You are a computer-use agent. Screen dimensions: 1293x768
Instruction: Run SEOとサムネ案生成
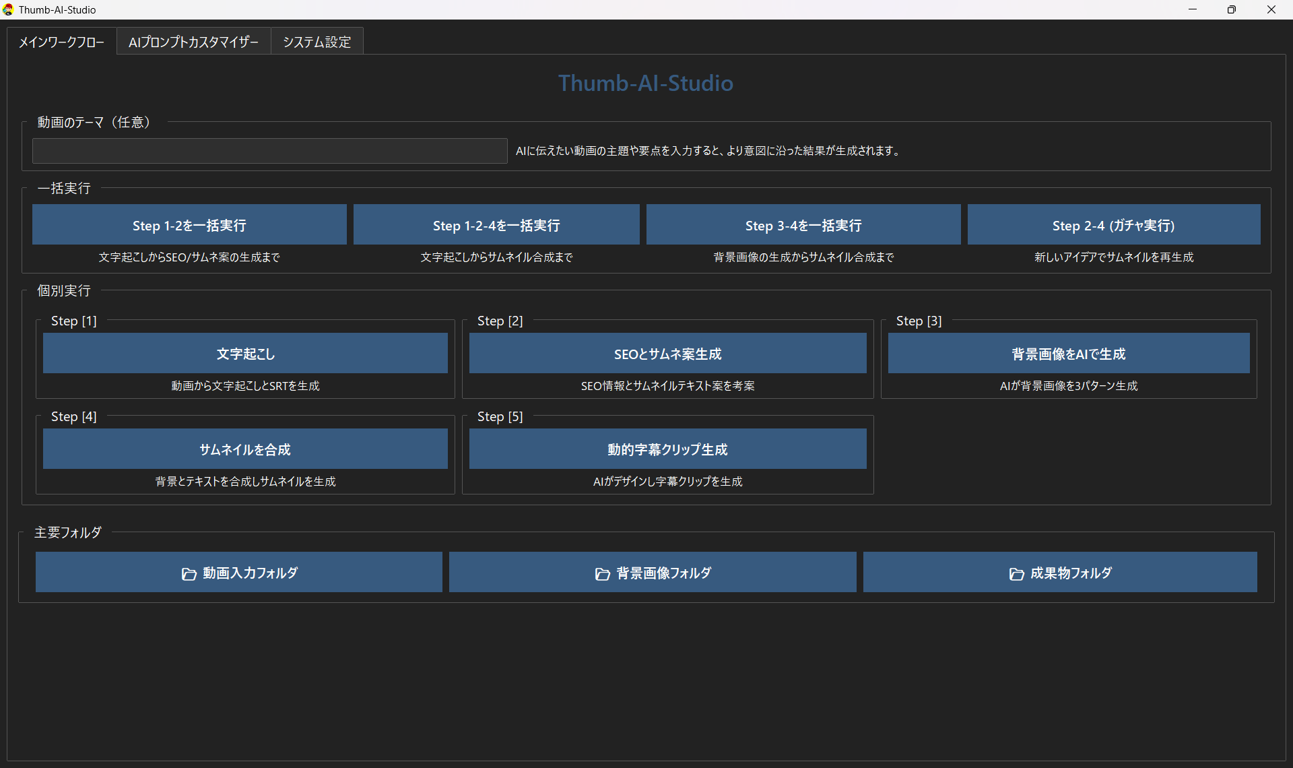667,354
